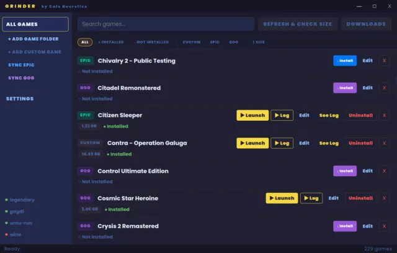Viewport: 397px width, 253px height.
Task: Edit Crysis 2 Remastered entry
Action: pos(368,226)
